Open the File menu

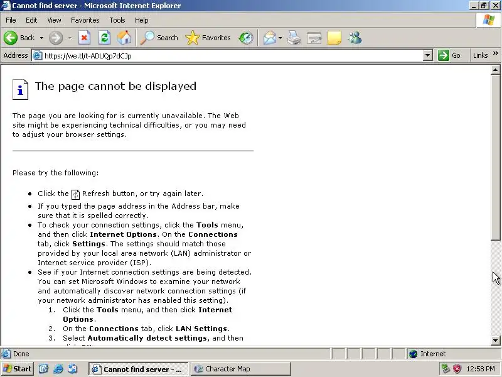[x=11, y=20]
